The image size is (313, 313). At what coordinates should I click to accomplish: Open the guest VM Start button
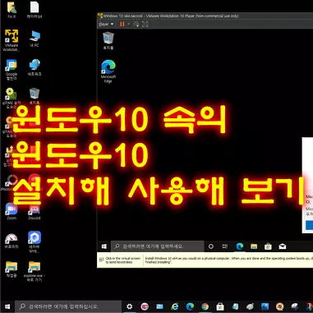tap(104, 246)
